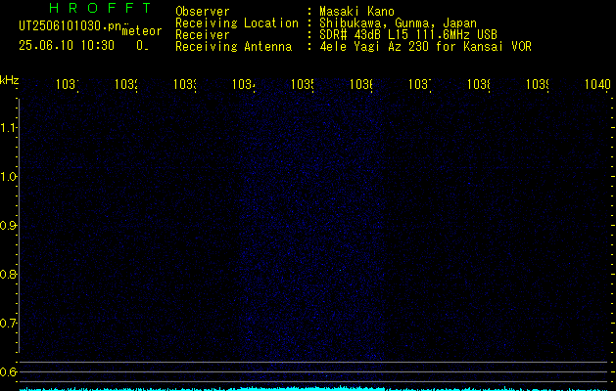
Task: Click the 0.6 frequency axis label
Action: (x=8, y=371)
